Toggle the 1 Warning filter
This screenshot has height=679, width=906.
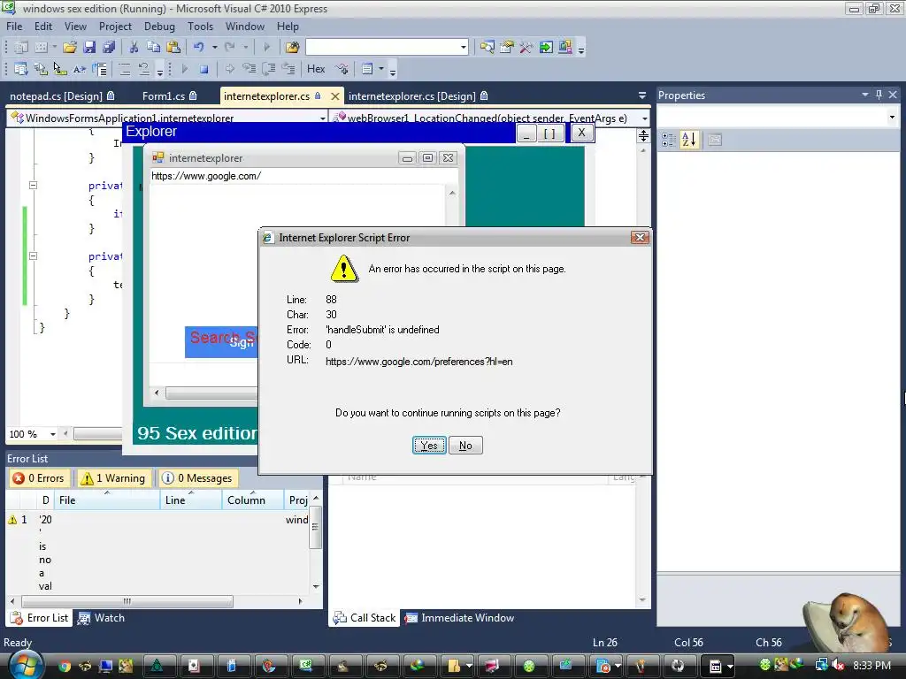114,478
